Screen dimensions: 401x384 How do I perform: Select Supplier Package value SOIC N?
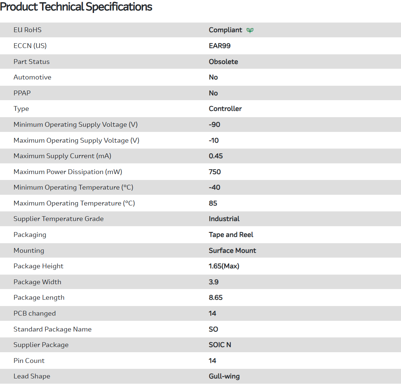point(220,345)
